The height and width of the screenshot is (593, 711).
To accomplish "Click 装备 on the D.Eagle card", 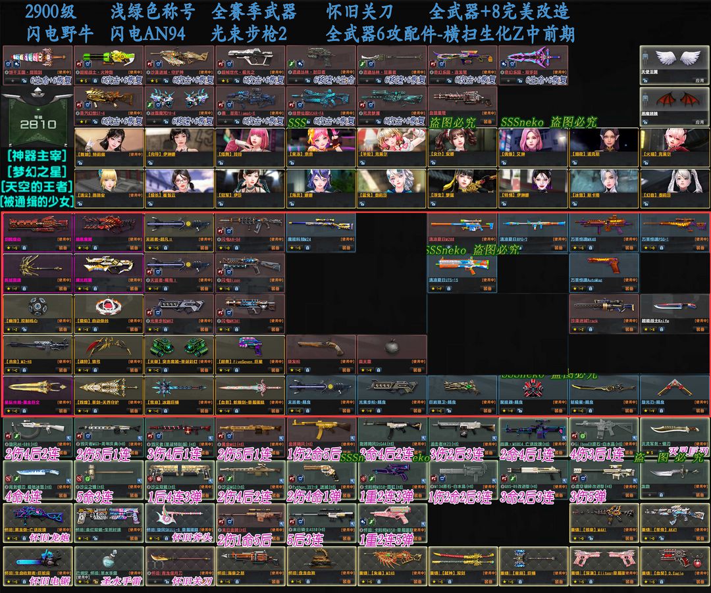I will (x=700, y=582).
